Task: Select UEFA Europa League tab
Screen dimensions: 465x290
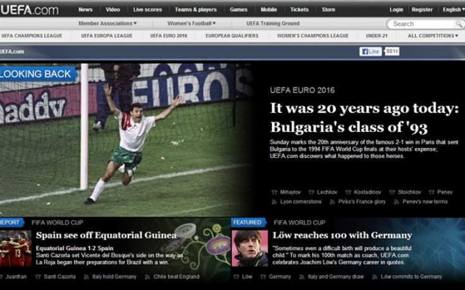Action: coord(107,36)
